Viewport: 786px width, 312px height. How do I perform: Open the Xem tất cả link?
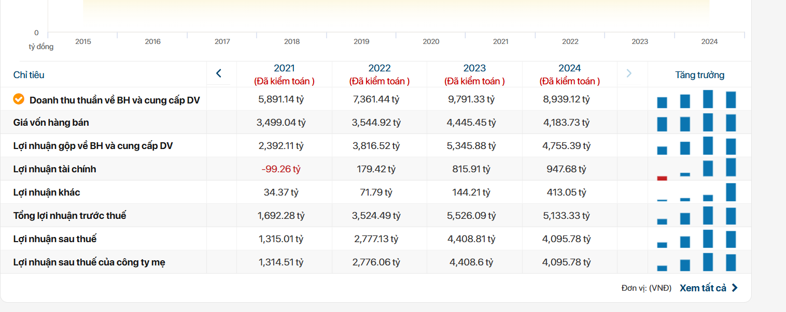pos(703,288)
